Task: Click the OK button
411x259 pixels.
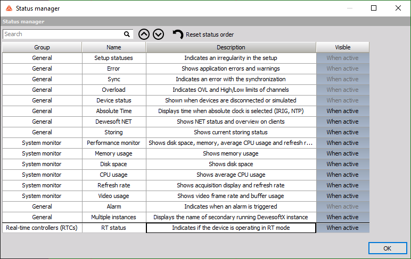Action: [x=388, y=248]
